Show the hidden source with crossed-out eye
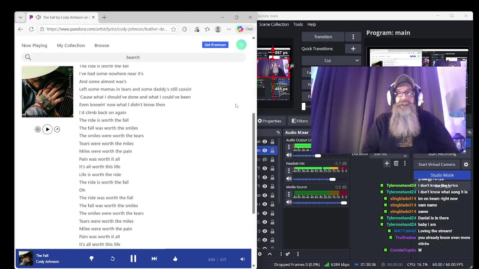The image size is (479, 269). click(265, 159)
